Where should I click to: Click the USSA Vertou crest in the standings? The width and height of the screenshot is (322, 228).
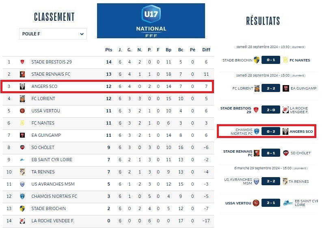22,111
